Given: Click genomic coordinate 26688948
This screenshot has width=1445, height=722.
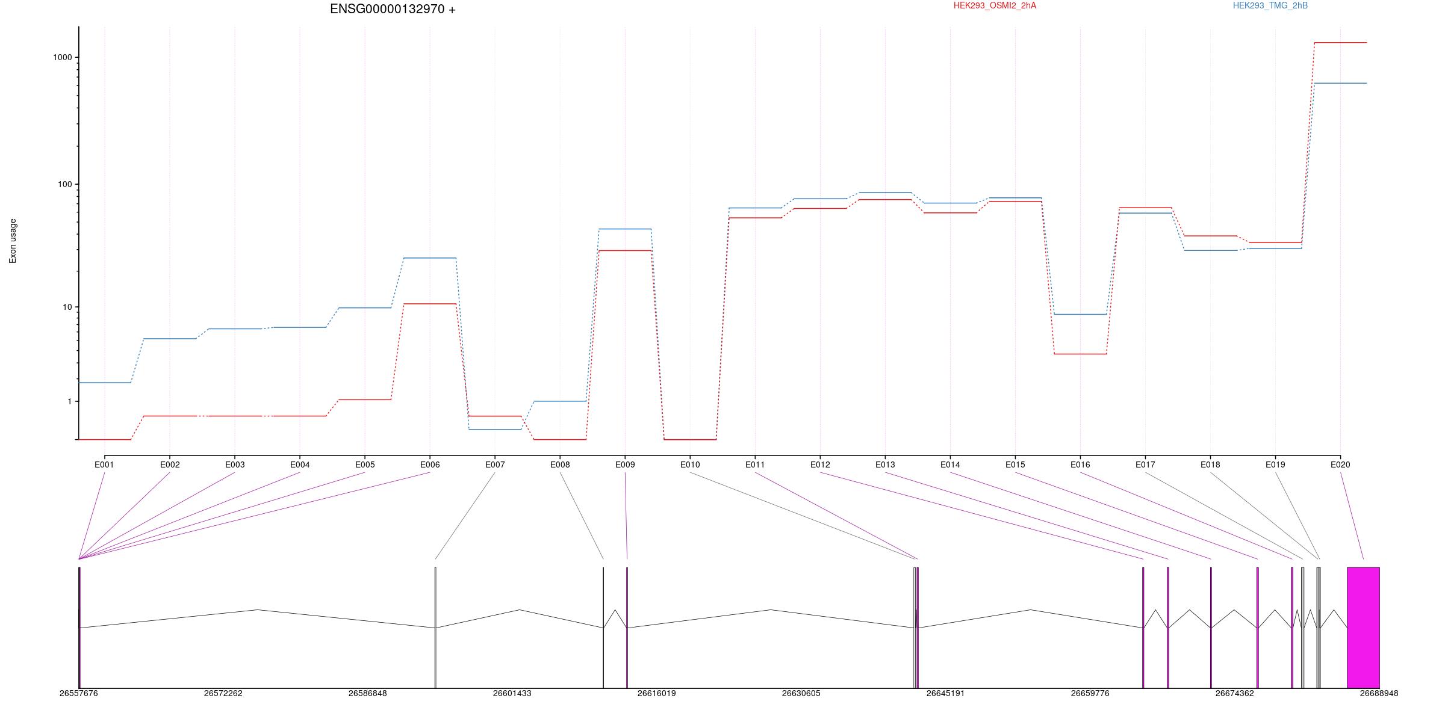Looking at the screenshot, I should [1379, 693].
